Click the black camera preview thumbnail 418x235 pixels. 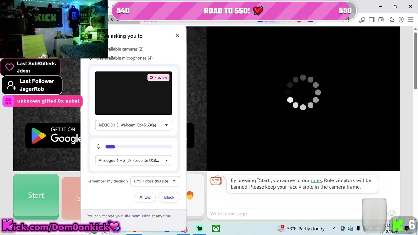(134, 93)
